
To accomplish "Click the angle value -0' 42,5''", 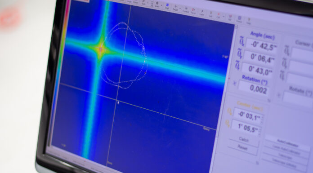I will pos(262,46).
